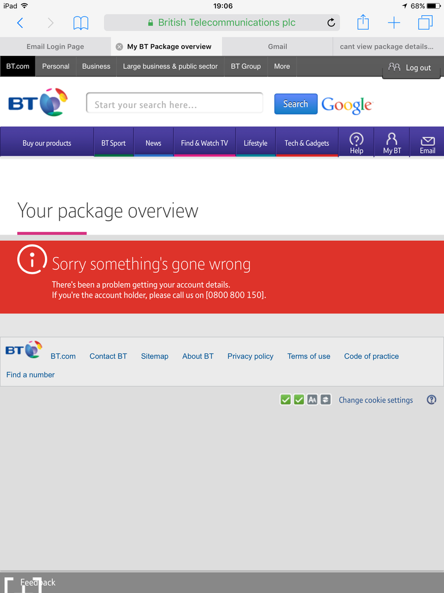Follow the footer BT.com link
444x593 pixels.
(63, 356)
